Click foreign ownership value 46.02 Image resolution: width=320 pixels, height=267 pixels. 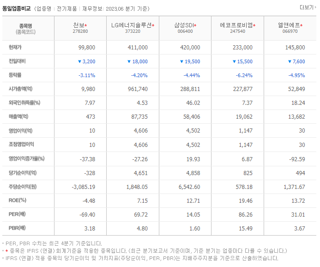tap(193, 103)
